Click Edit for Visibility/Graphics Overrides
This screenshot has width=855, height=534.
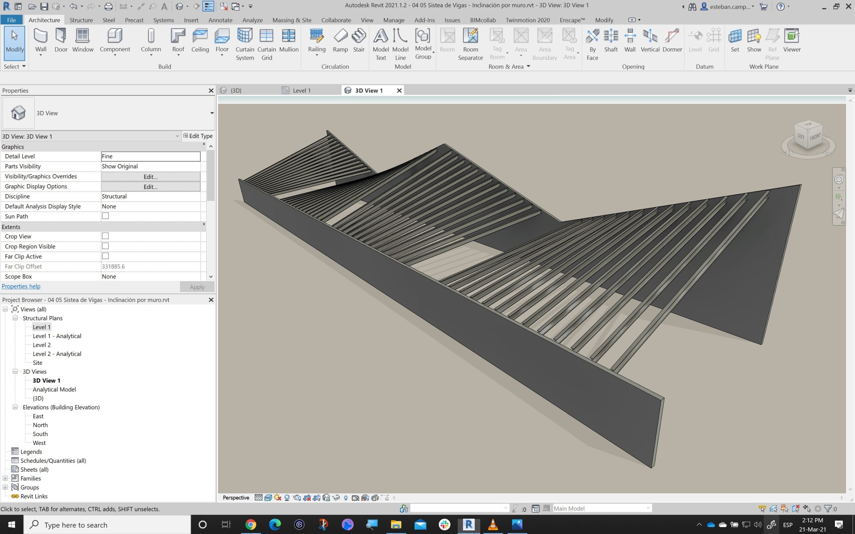click(x=151, y=177)
